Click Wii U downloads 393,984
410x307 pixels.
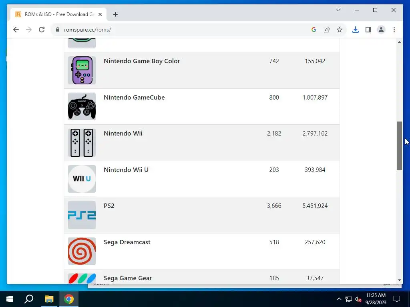[315, 169]
